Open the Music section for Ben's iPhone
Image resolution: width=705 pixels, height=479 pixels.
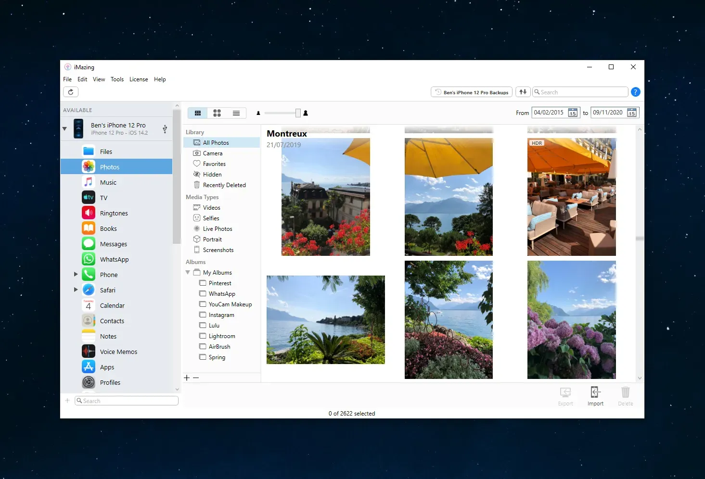coord(108,182)
